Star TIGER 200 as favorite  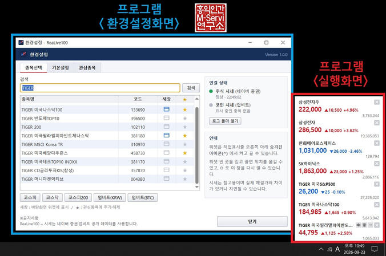185,127
